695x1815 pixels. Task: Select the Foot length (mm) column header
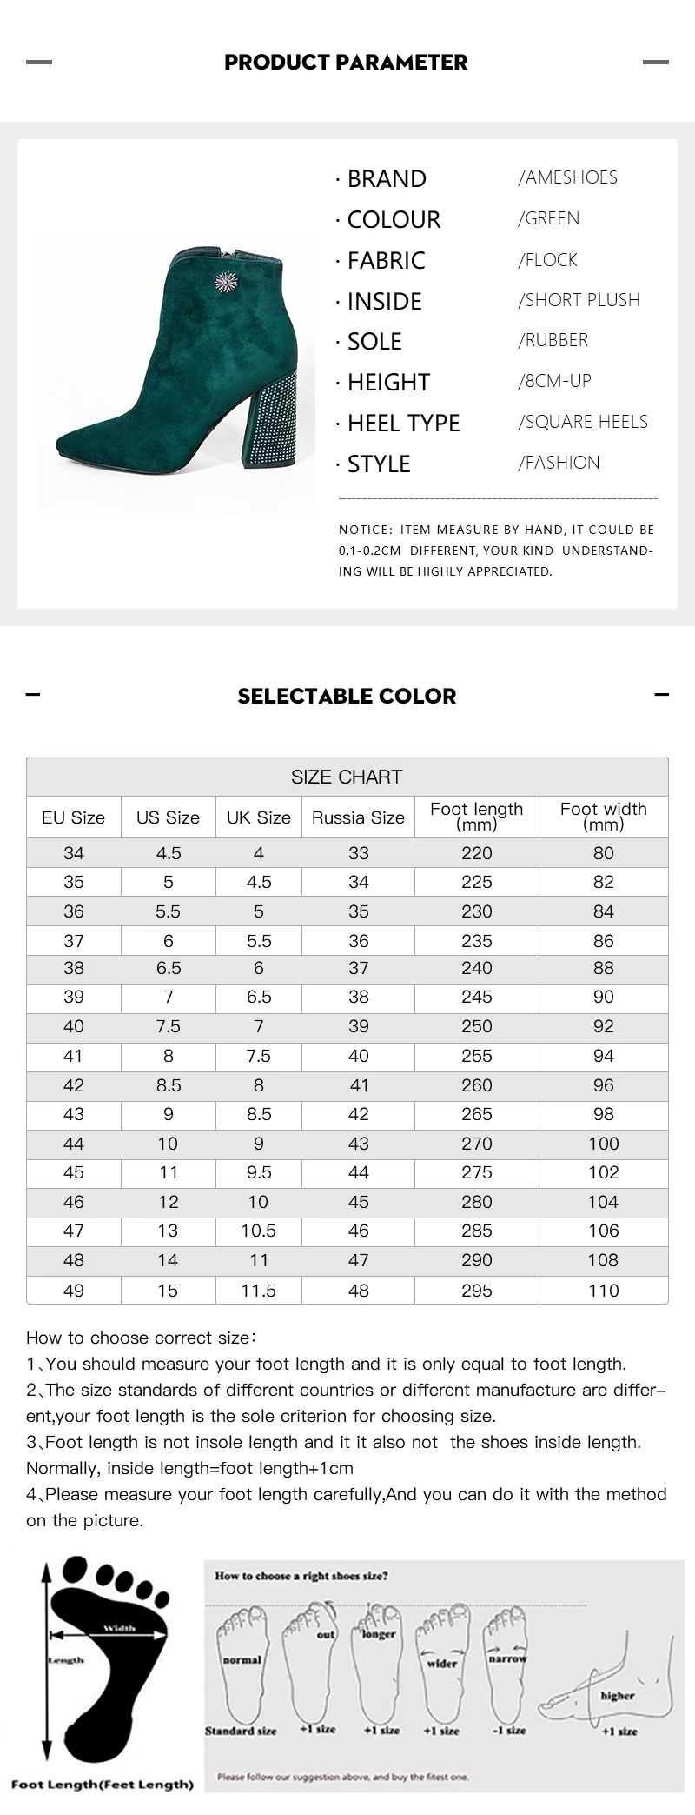(477, 817)
